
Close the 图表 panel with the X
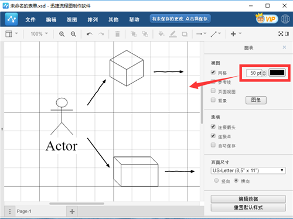click(x=284, y=47)
